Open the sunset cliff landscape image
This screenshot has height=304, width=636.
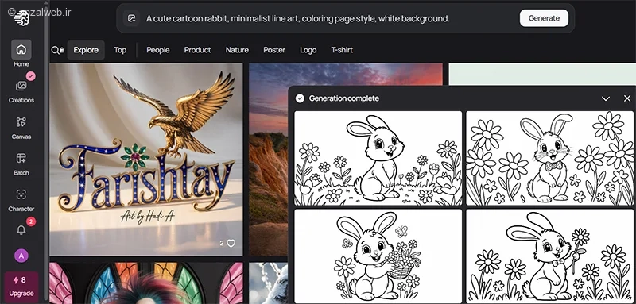269,160
